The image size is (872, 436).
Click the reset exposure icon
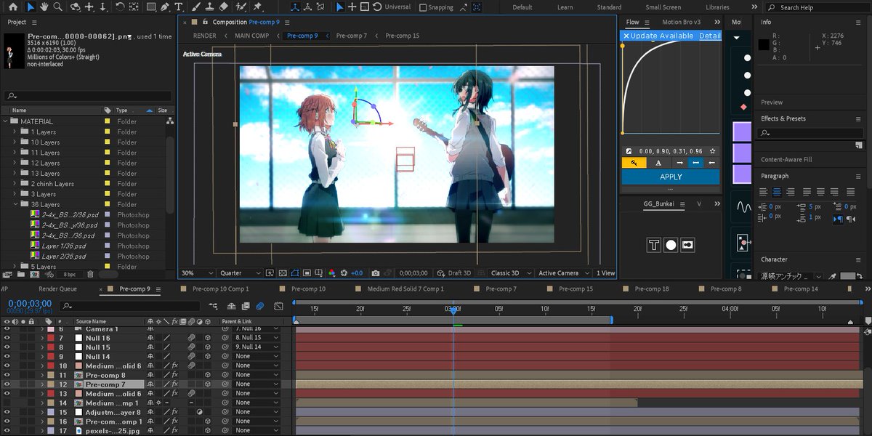click(x=344, y=273)
